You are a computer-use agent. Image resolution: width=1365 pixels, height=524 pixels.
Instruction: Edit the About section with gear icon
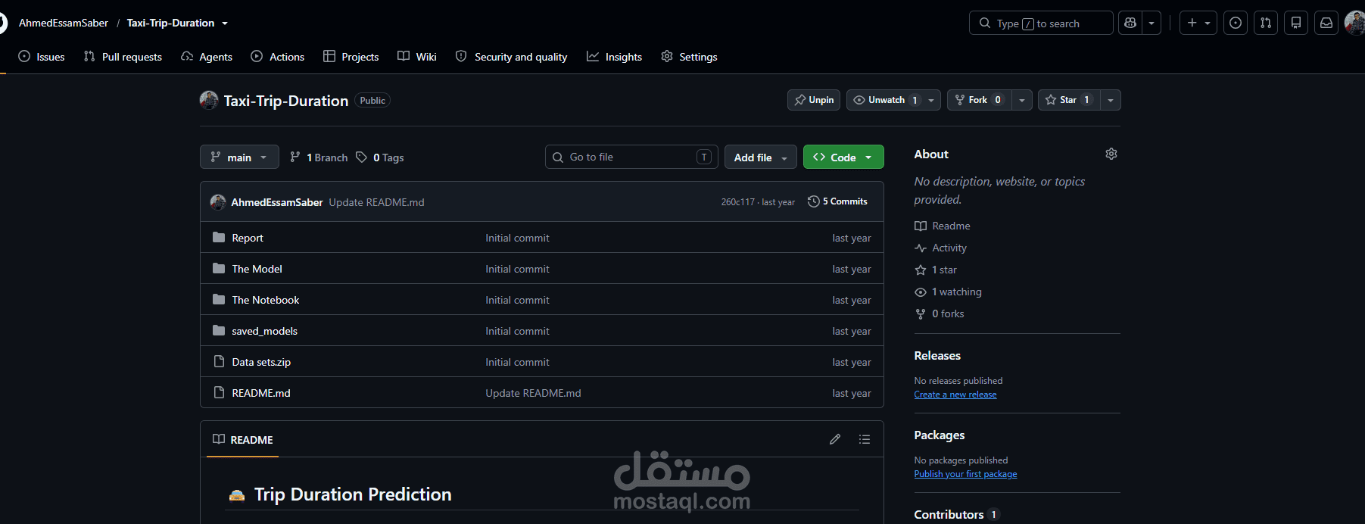point(1111,154)
